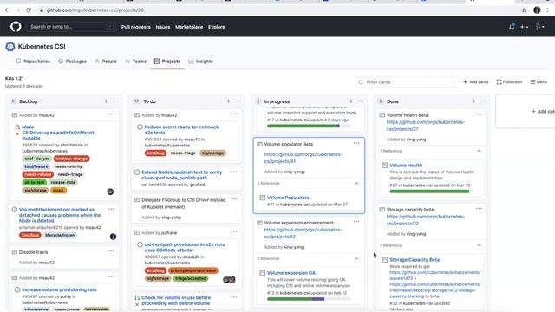
Task: Go back with browser back arrow
Action: click(7, 10)
